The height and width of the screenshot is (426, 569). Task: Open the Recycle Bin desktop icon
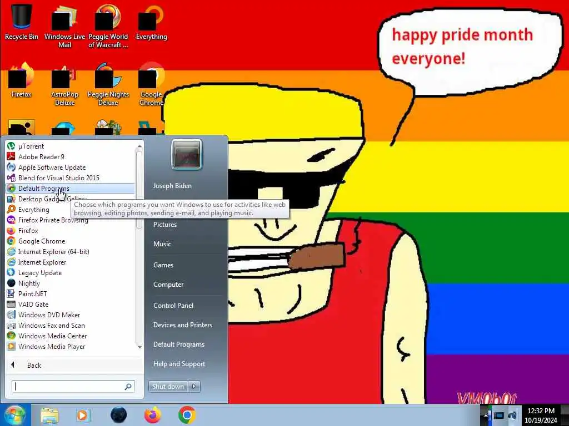click(22, 22)
